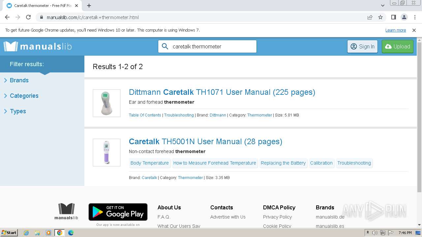
Task: Click the TH5001N thermometer thumbnail
Action: tap(106, 152)
